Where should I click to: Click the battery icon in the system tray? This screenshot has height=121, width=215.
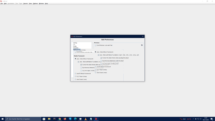tap(196, 119)
